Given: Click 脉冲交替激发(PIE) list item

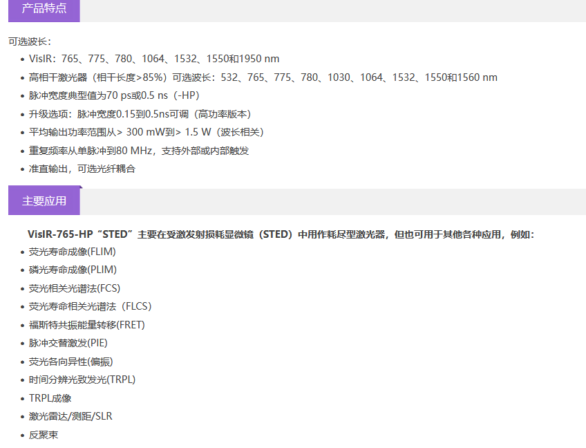Looking at the screenshot, I should coord(68,343).
